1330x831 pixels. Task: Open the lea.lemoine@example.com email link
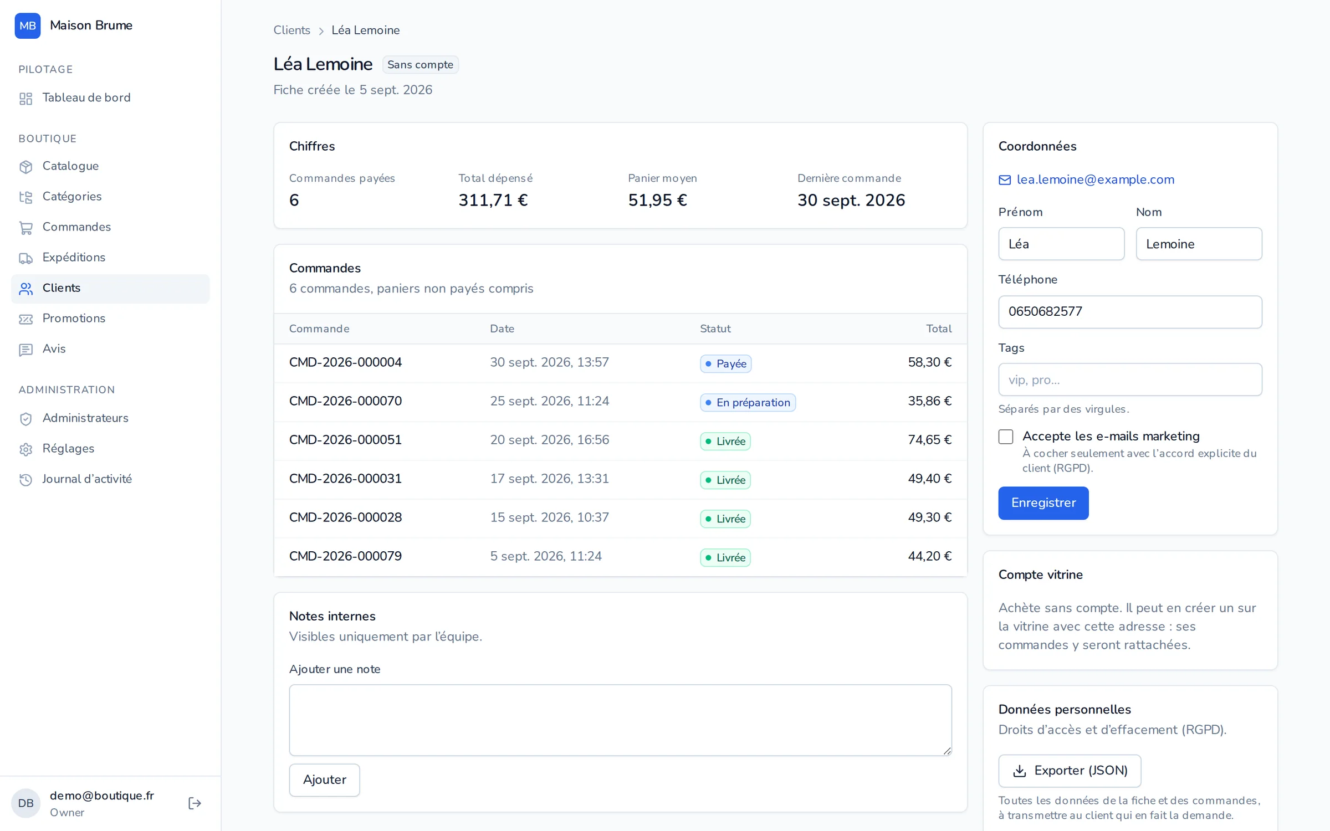1095,179
